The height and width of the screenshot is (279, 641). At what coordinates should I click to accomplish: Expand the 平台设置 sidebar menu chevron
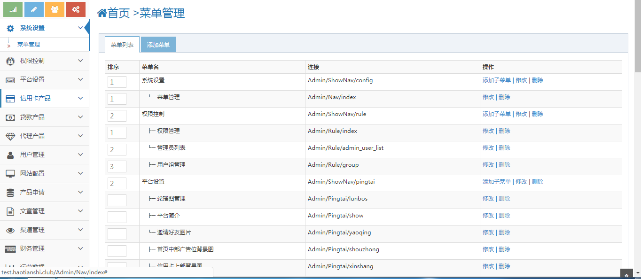pos(80,79)
